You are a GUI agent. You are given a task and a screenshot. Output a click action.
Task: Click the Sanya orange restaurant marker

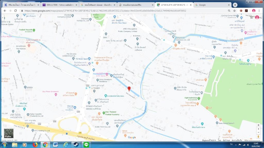click(x=125, y=136)
